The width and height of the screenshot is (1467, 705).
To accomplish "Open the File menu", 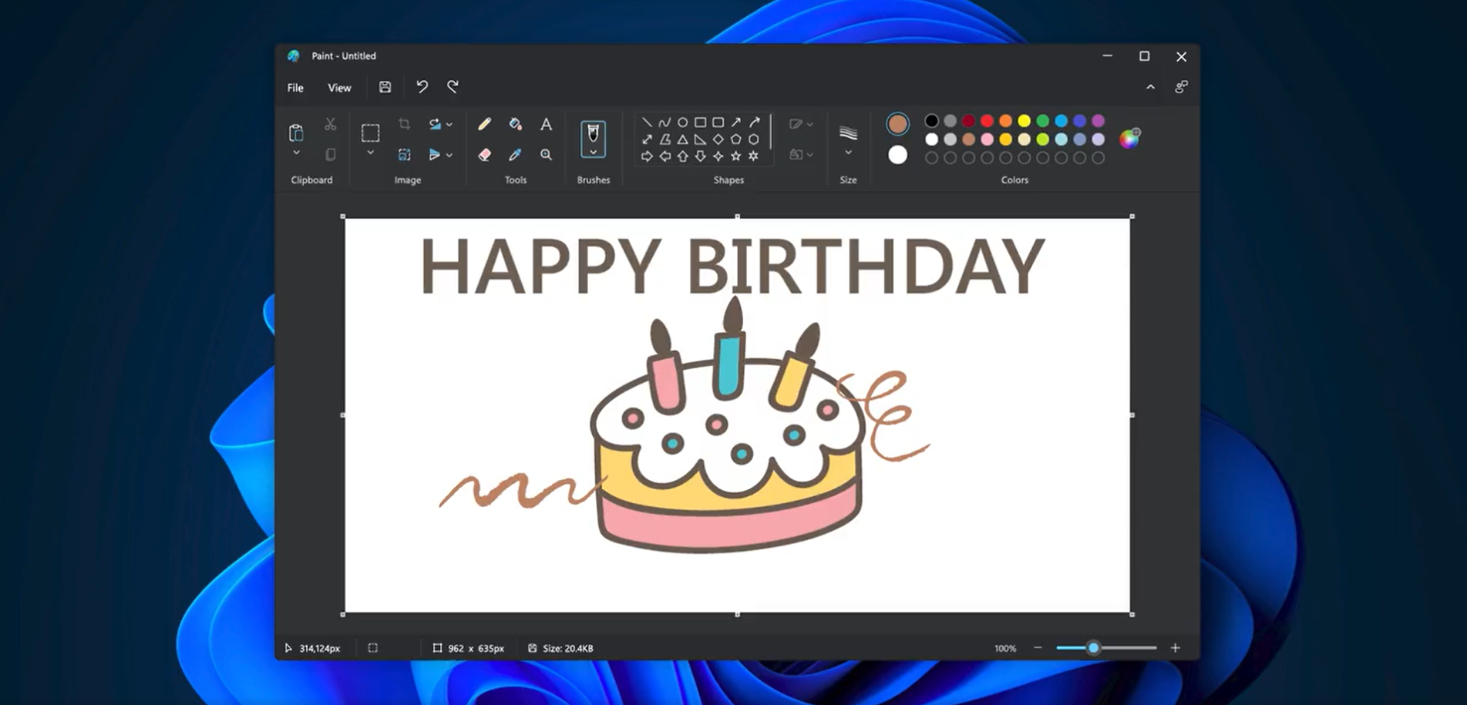I will tap(295, 88).
